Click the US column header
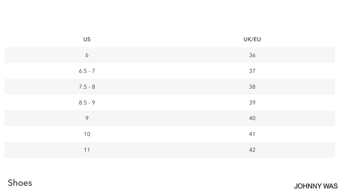Viewport: 342px width, 192px height. point(87,39)
